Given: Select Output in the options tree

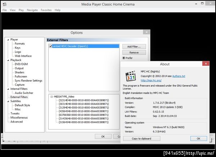Looking at the screenshot, I should (x=19, y=68).
